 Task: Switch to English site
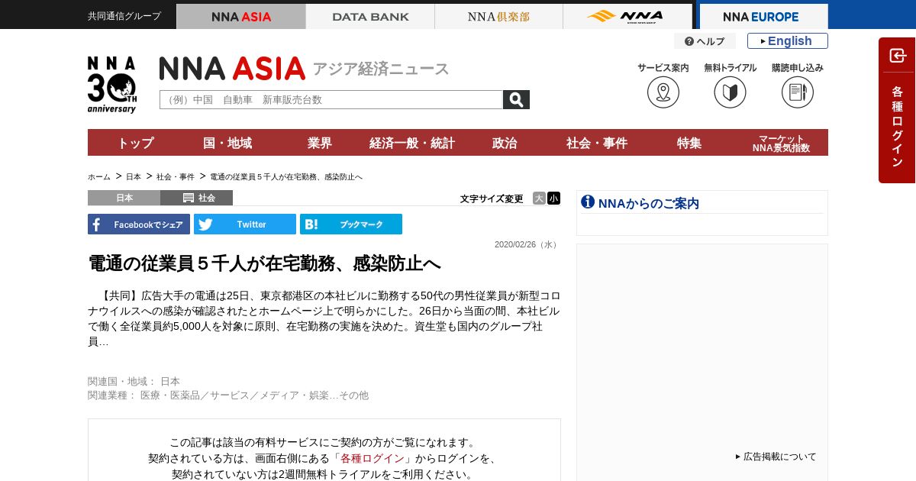pos(788,41)
